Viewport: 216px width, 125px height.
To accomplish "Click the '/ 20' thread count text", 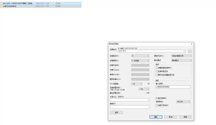I will tap(148, 84).
